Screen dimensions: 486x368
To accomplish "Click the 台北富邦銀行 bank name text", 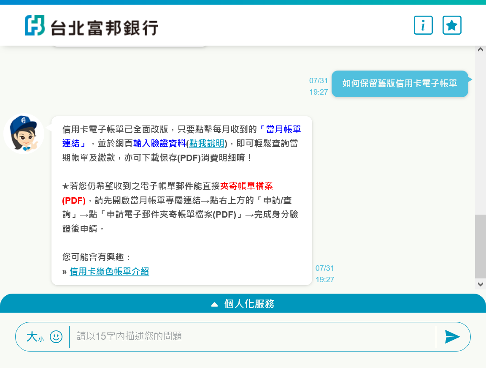I will point(104,27).
